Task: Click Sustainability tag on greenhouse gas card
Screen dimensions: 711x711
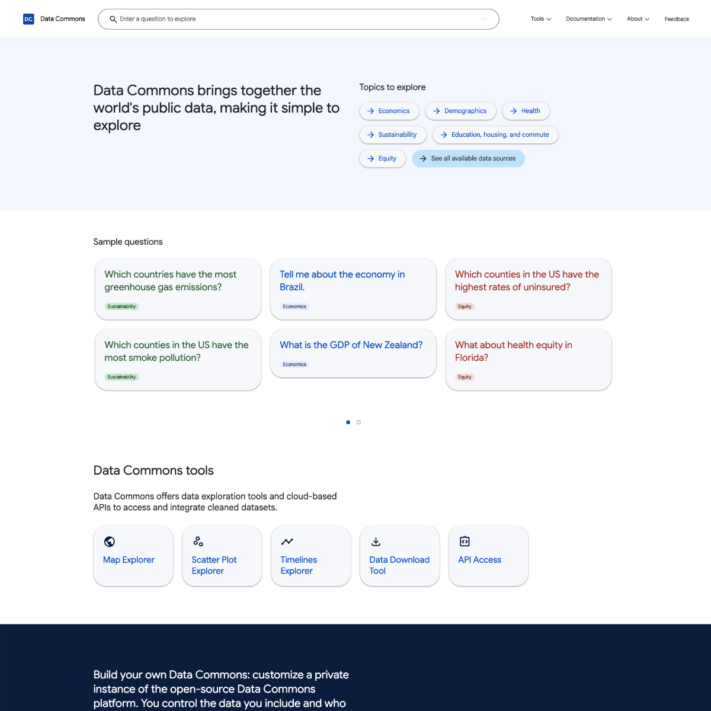Action: [x=121, y=306]
